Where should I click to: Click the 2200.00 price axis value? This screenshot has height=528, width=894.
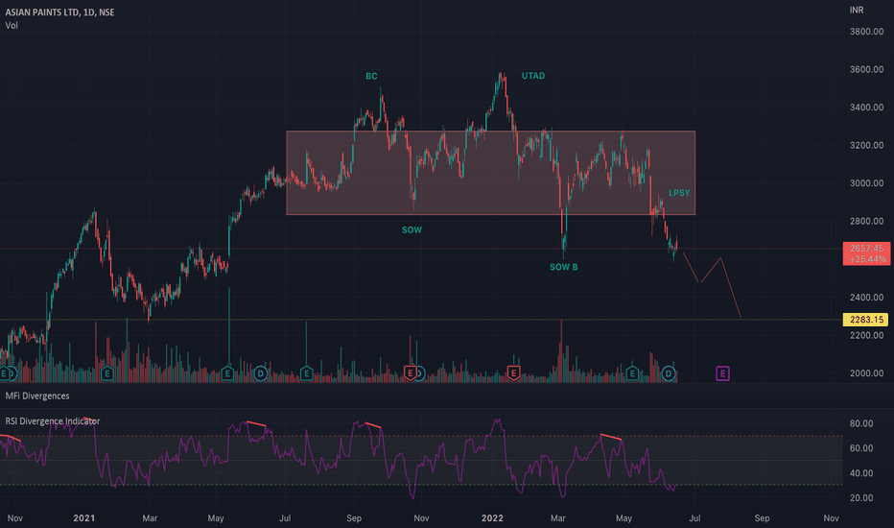tap(866, 335)
